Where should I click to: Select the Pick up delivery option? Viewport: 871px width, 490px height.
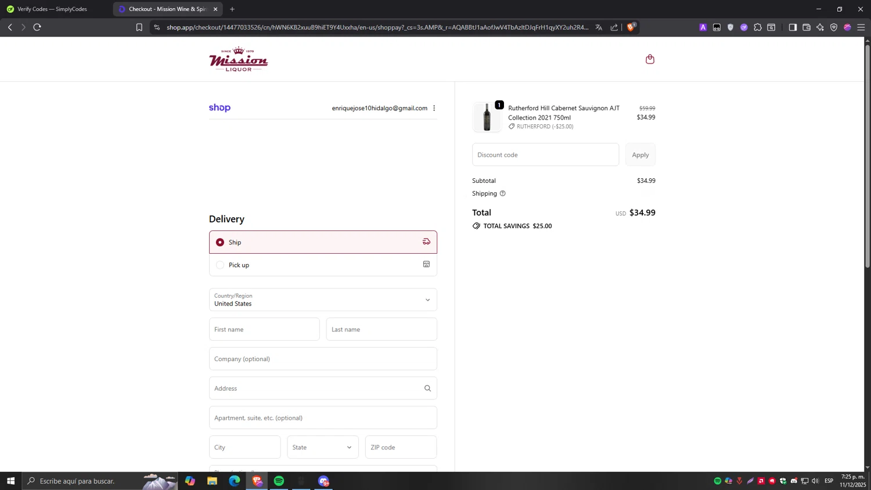click(323, 265)
